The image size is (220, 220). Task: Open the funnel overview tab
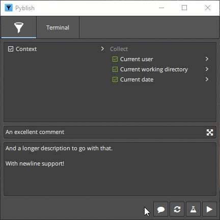click(x=19, y=28)
